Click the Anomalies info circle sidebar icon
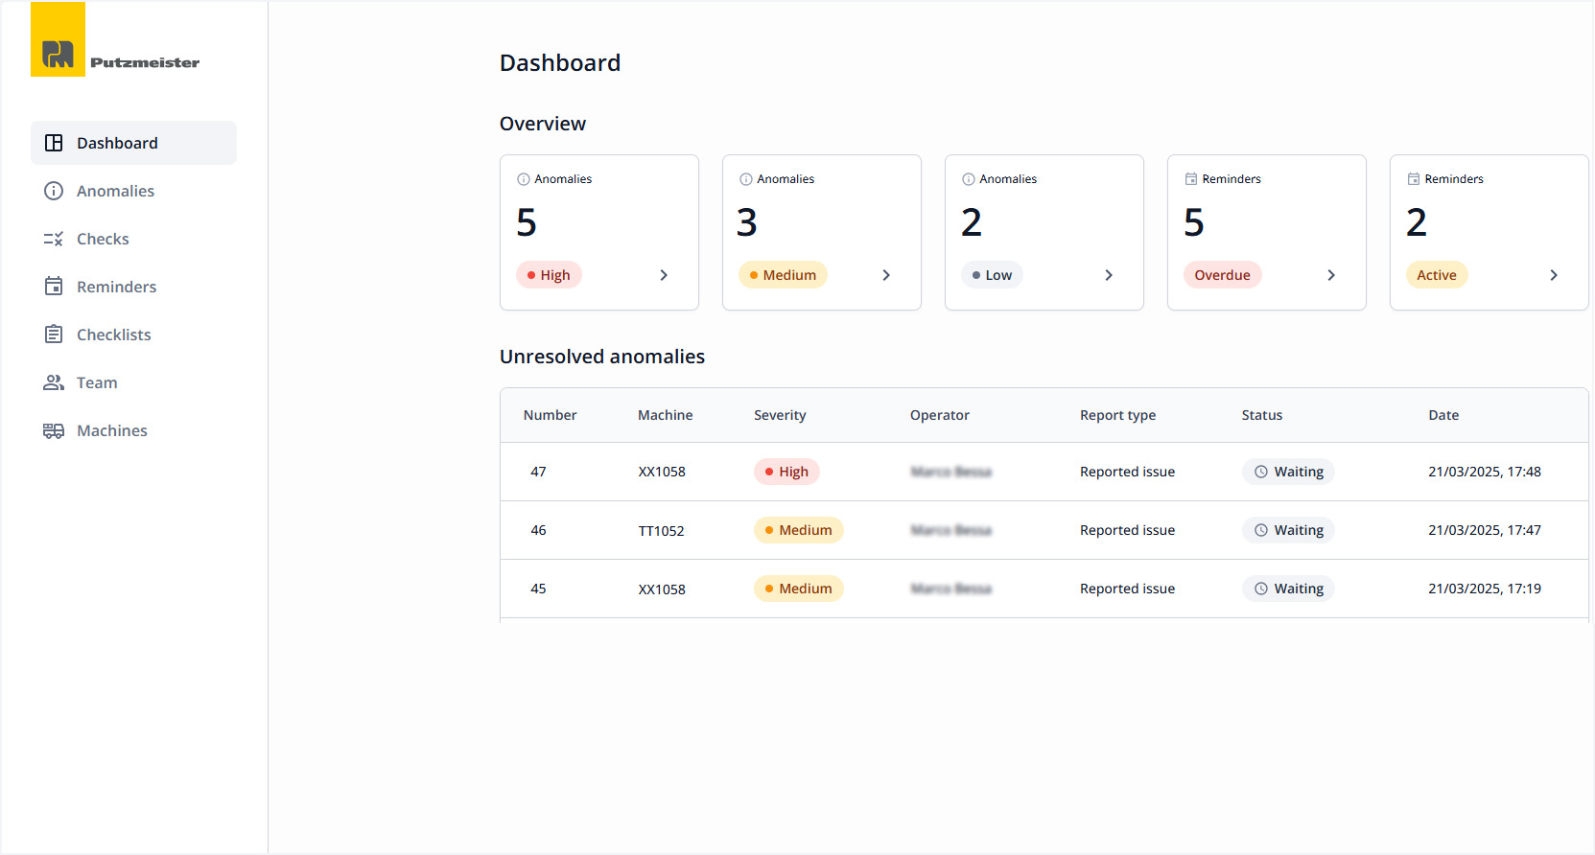Screen dimensions: 1595x855 pos(54,191)
